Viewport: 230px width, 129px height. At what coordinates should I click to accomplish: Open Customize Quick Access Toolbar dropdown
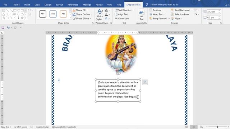pos(21,28)
